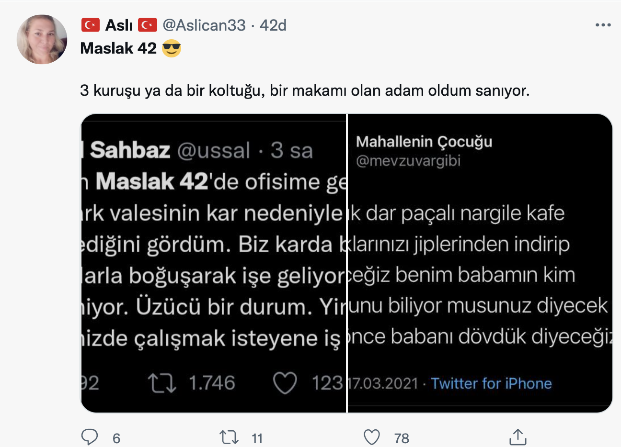Click the verified-style flag emoji after Aslı
This screenshot has width=621, height=447.
coord(149,24)
